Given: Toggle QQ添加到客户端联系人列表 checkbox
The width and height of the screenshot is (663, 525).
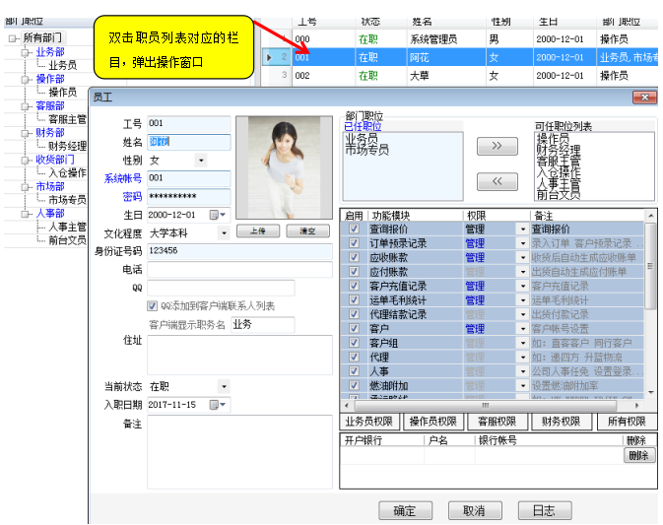Looking at the screenshot, I should [153, 306].
